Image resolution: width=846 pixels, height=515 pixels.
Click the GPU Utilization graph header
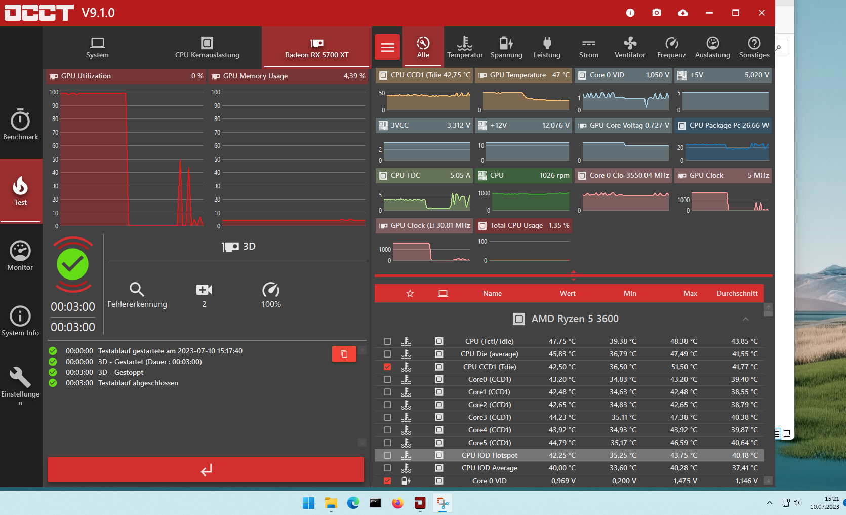pos(126,76)
